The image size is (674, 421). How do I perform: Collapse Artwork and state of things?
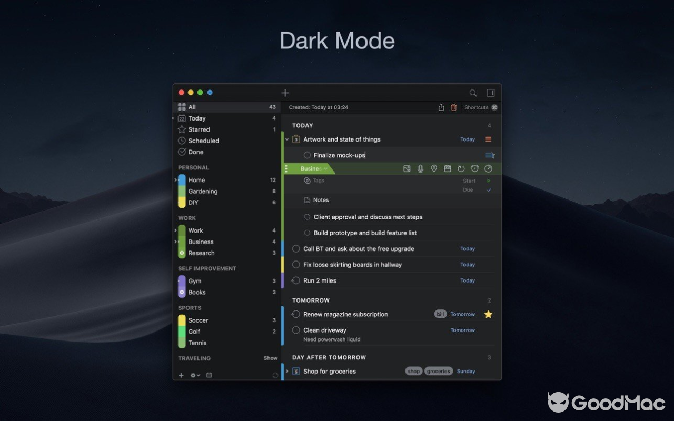287,139
